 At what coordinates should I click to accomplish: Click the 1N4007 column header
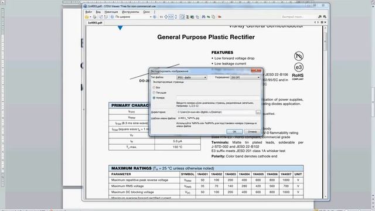click(x=286, y=174)
